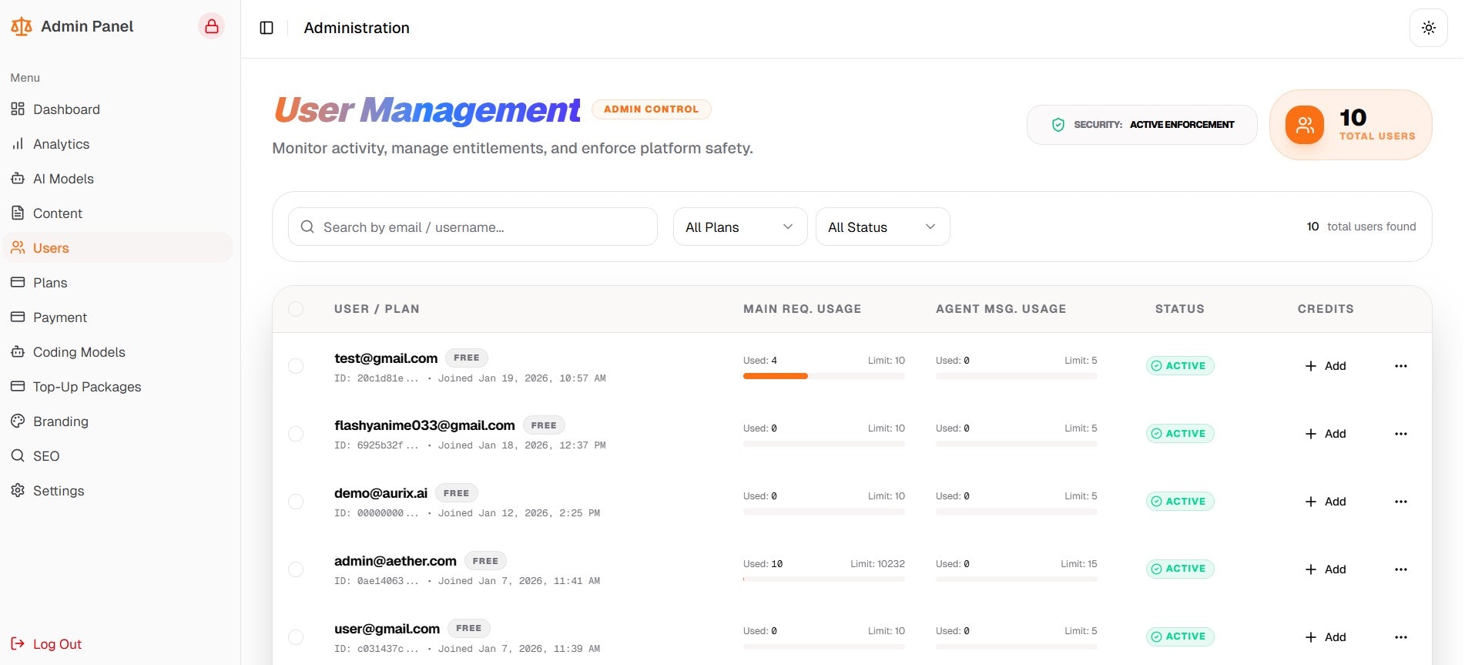Open the AI Models page
Image resolution: width=1465 pixels, height=665 pixels.
pyautogui.click(x=118, y=178)
